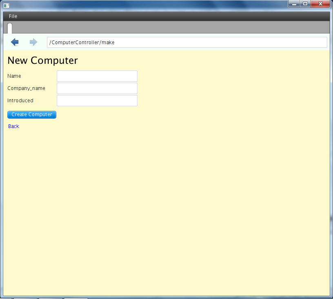Maximize the window
This screenshot has width=333, height=299.
coord(305,4)
